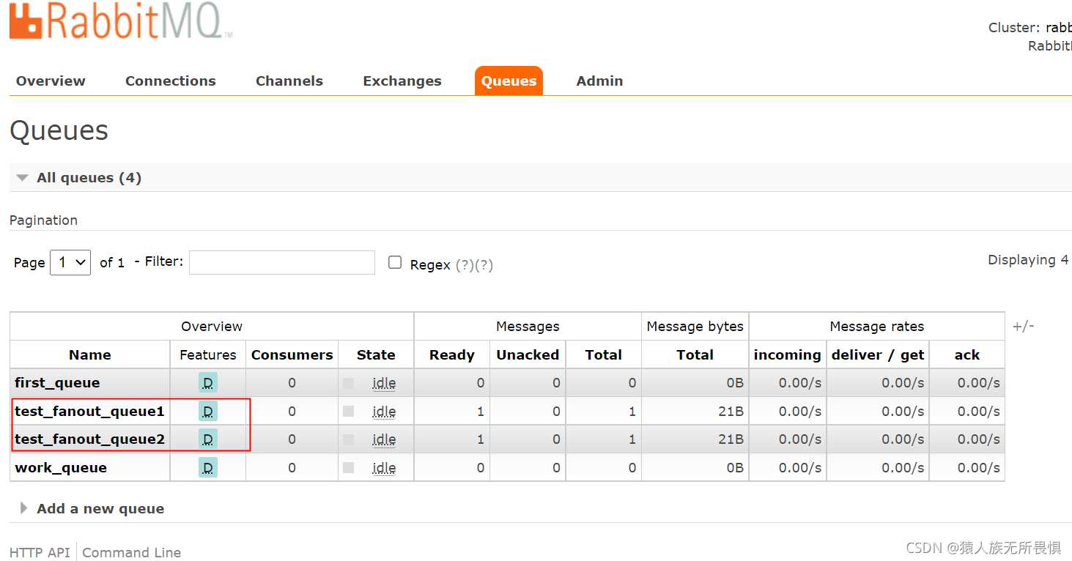Image resolution: width=1072 pixels, height=561 pixels.
Task: Open the test_fanout_queue1 queue link
Action: 89,412
